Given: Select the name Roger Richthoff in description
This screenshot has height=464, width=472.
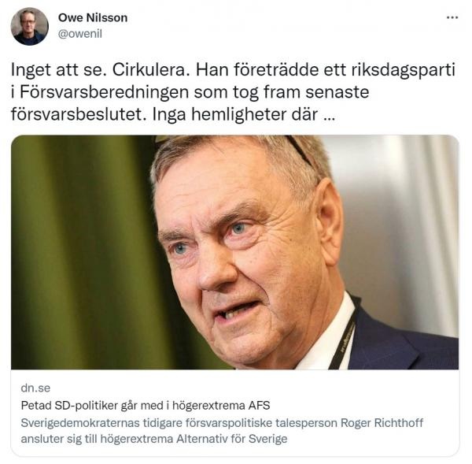Looking at the screenshot, I should tap(382, 423).
